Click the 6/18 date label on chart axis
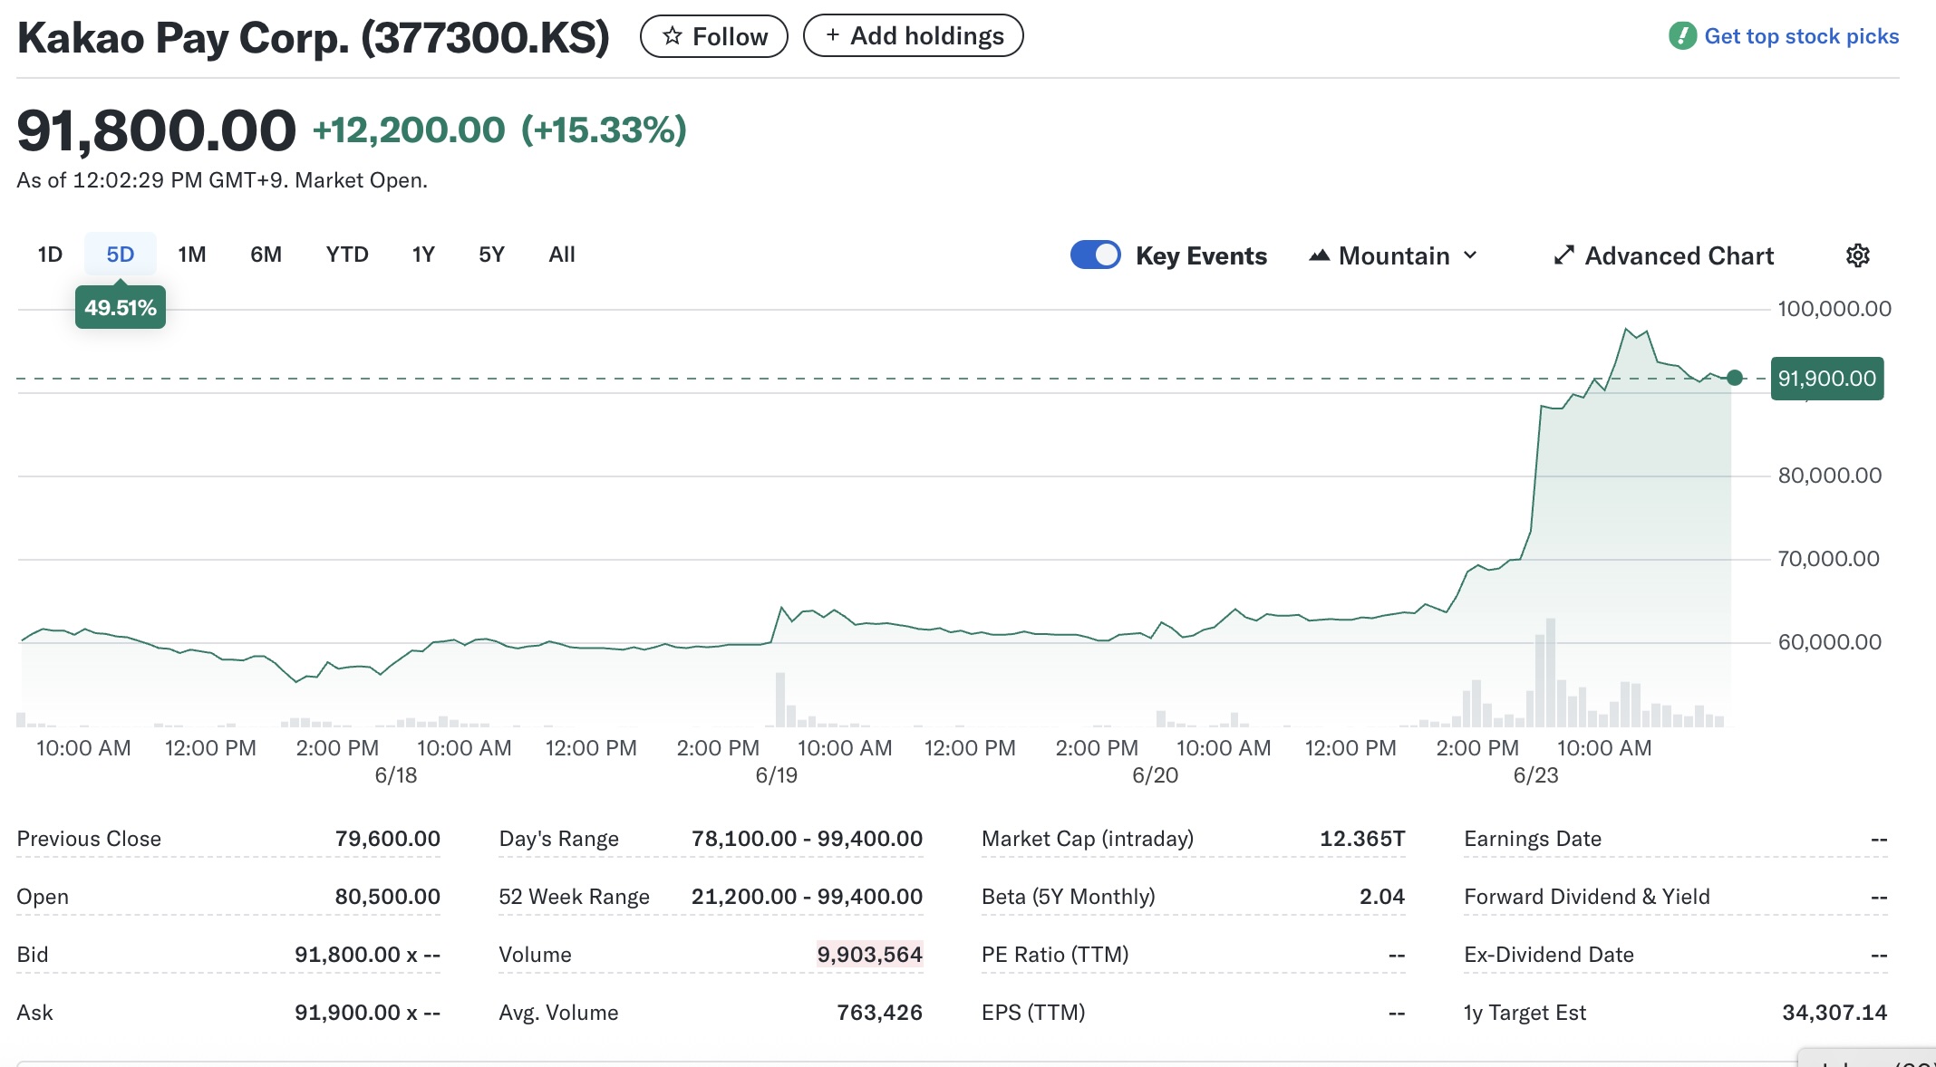Screen dimensions: 1936x1067 396,775
